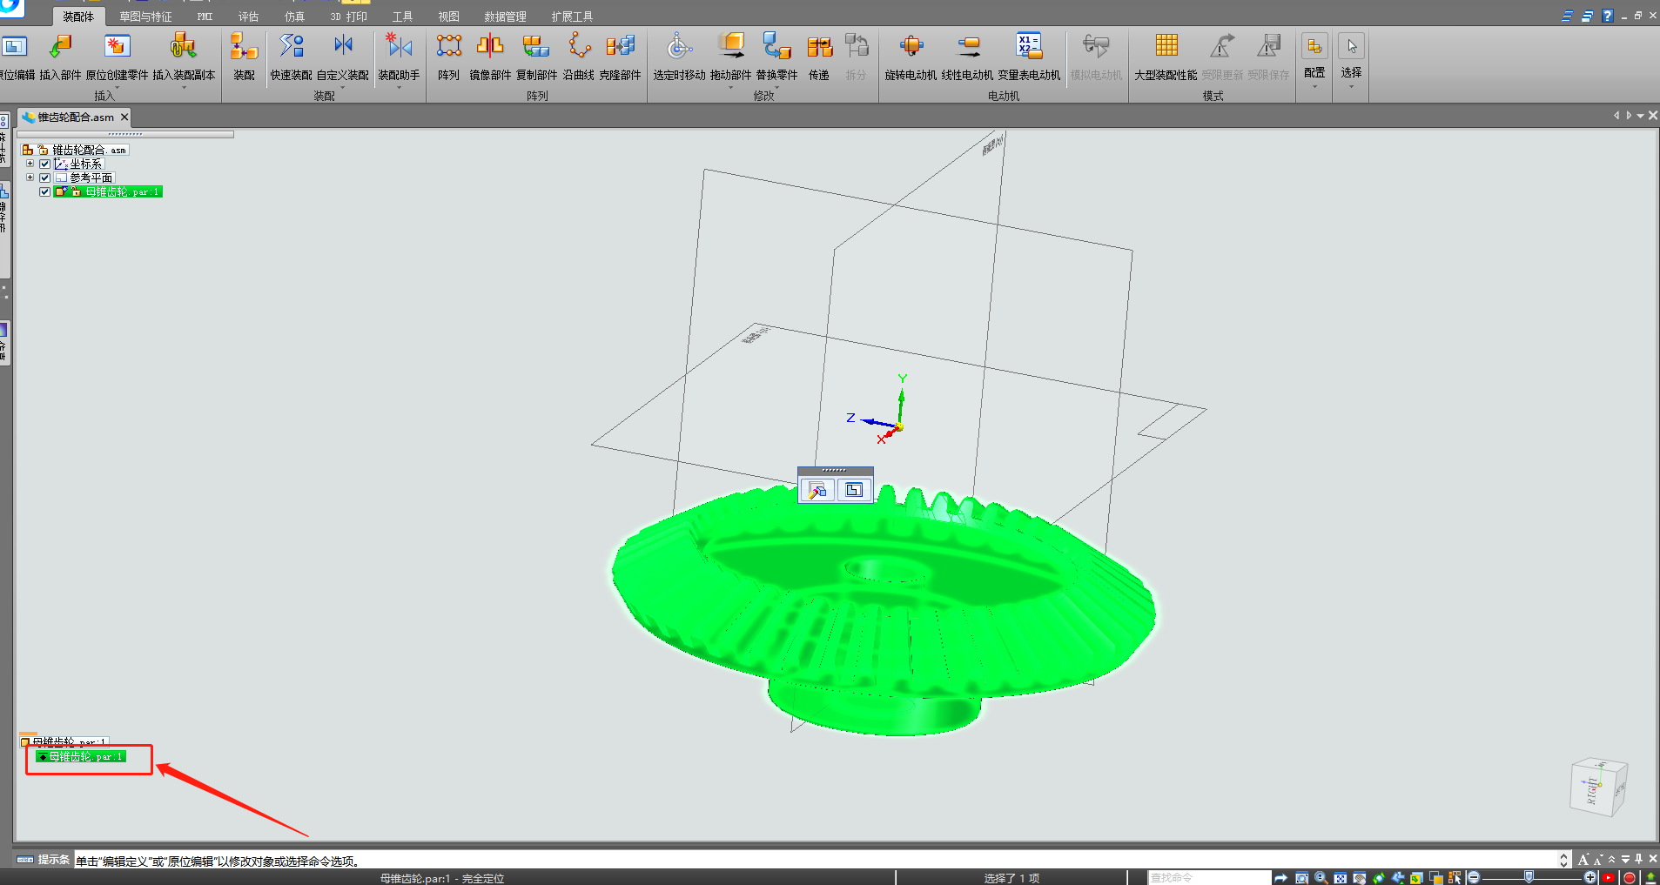Click Zoom Area icon in status bar
Viewport: 1660px width, 885px height.
tap(1301, 878)
